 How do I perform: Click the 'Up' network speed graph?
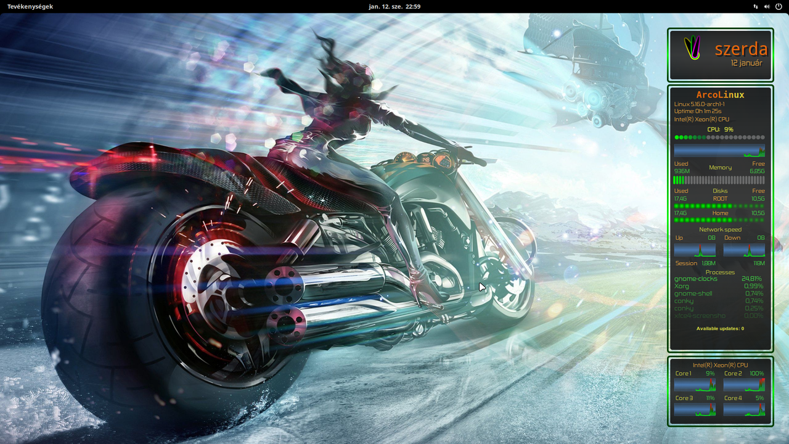click(695, 250)
